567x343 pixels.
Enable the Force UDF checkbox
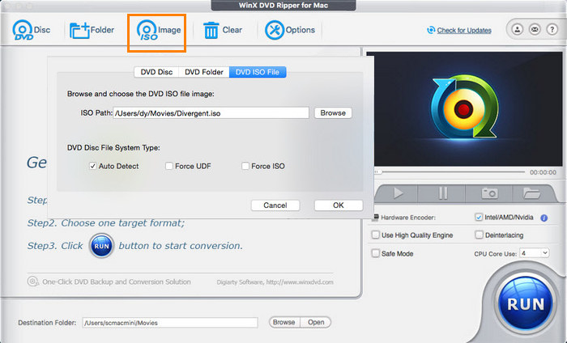168,166
